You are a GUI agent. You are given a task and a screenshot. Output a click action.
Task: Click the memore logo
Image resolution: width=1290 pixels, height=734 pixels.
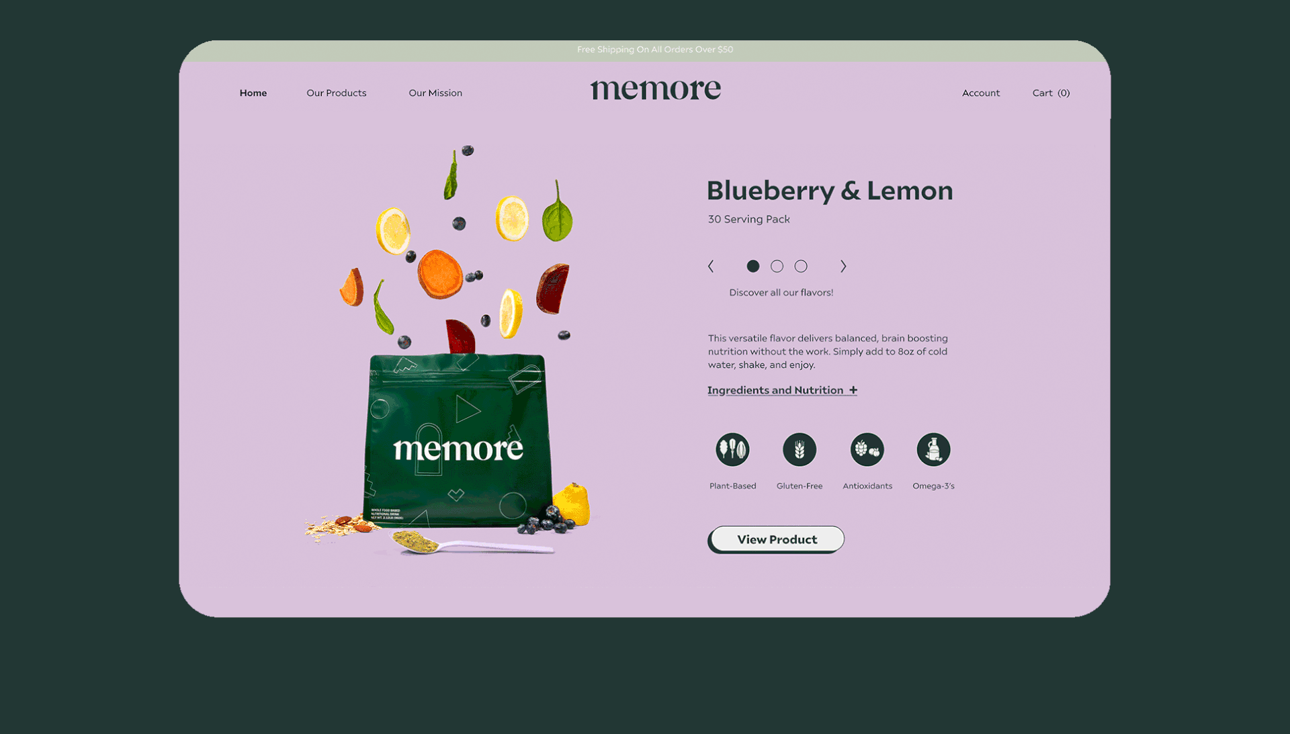[x=656, y=89]
